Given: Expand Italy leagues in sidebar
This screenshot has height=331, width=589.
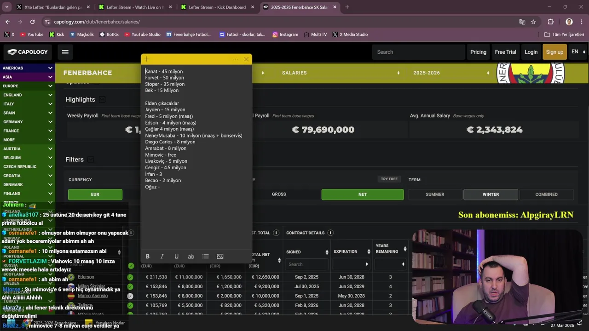Looking at the screenshot, I should [28, 104].
